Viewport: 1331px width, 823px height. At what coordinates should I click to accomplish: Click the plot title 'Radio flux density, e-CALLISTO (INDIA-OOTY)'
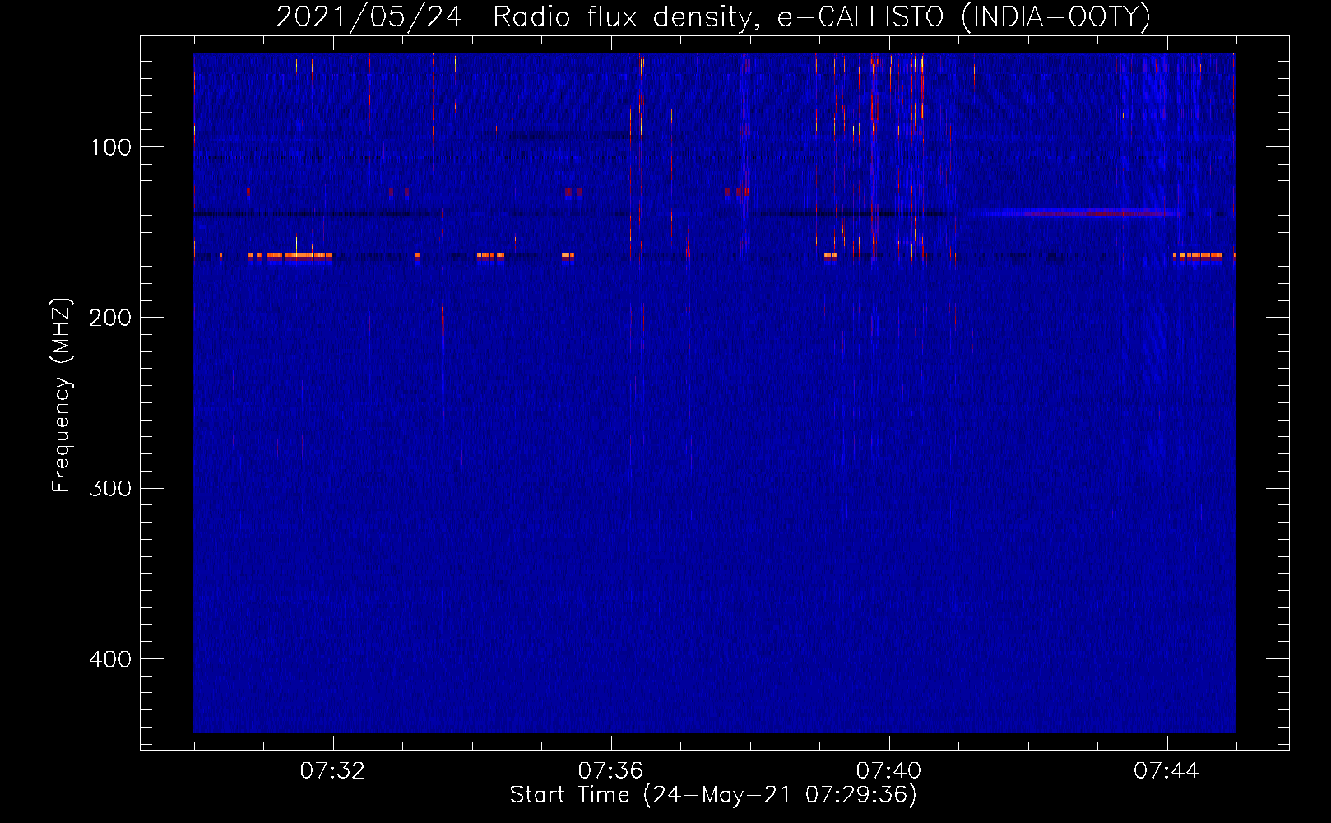821,16
